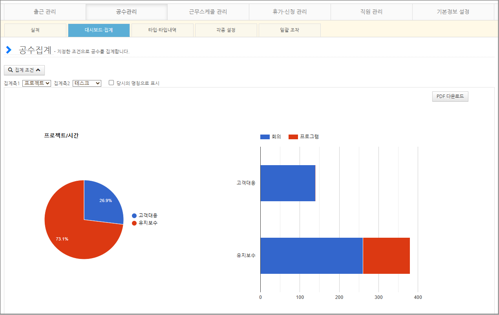Click the blue chevron icon beside 공수집계

pos(9,50)
